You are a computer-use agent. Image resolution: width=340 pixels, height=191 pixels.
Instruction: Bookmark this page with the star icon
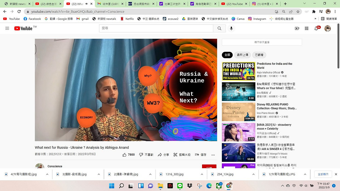[x=298, y=12]
